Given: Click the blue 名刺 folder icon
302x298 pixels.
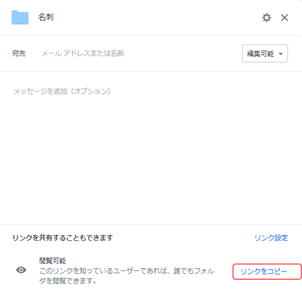Looking at the screenshot, I should pyautogui.click(x=20, y=17).
